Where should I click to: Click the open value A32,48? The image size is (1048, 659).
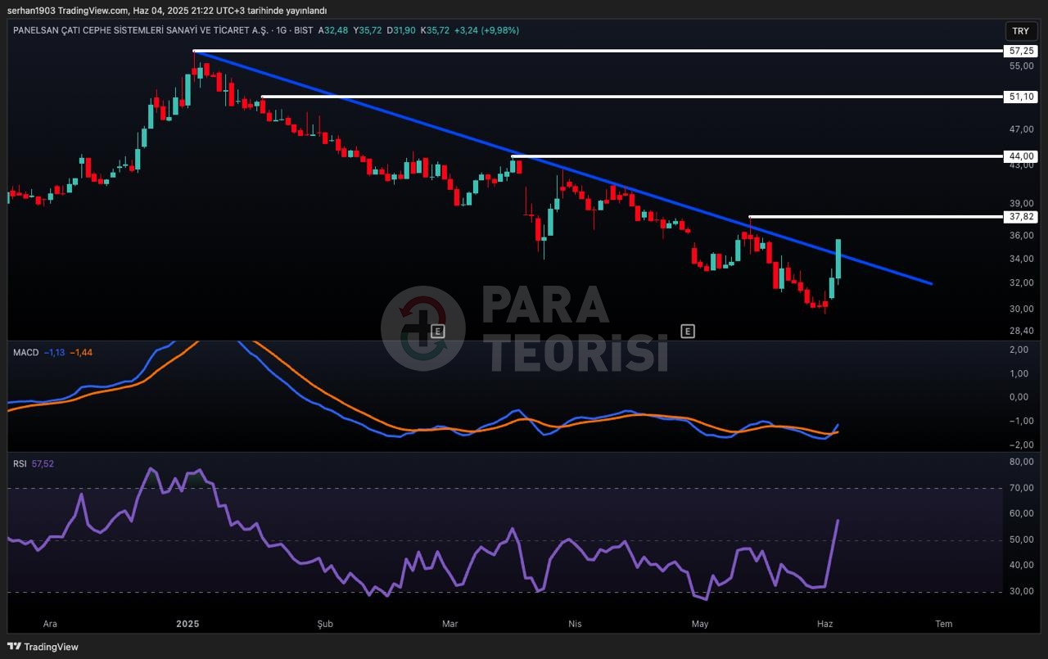[x=335, y=30]
